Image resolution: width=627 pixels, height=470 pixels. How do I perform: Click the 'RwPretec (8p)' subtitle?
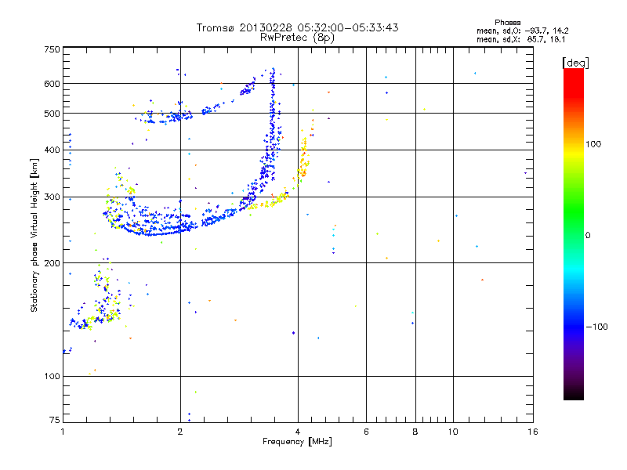[x=297, y=38]
